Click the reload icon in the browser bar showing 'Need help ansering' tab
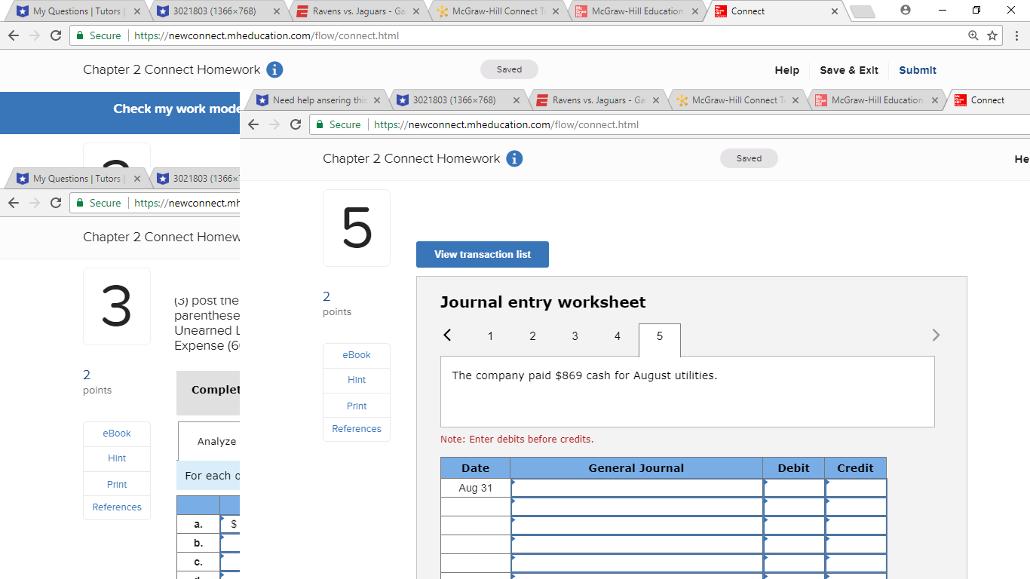The width and height of the screenshot is (1030, 579). click(x=296, y=124)
